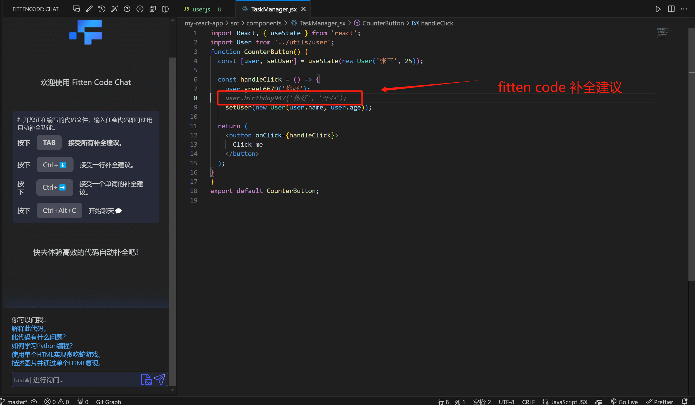Toggle Go Live server in status bar
The image size is (695, 405).
[625, 402]
